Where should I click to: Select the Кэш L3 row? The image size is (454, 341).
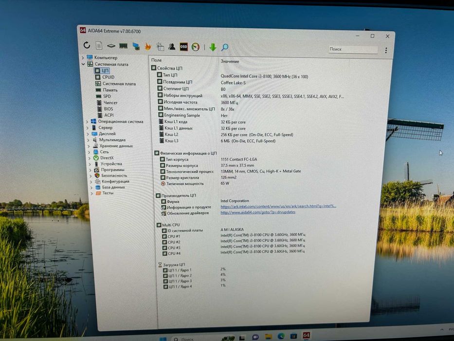(217, 141)
